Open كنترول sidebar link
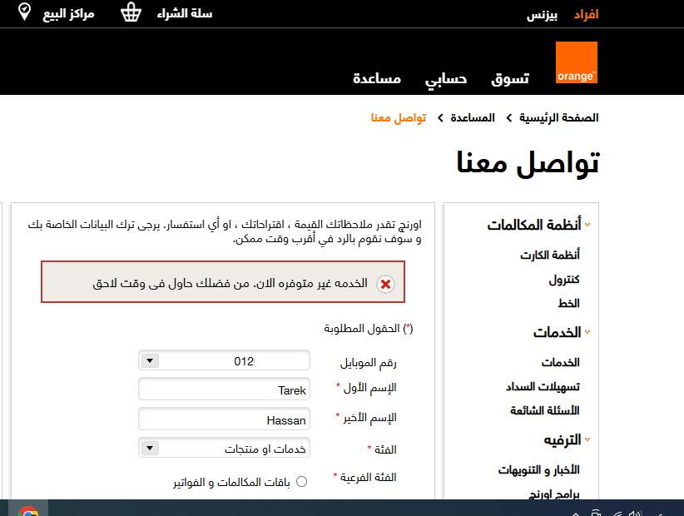This screenshot has width=684, height=516. (x=564, y=279)
